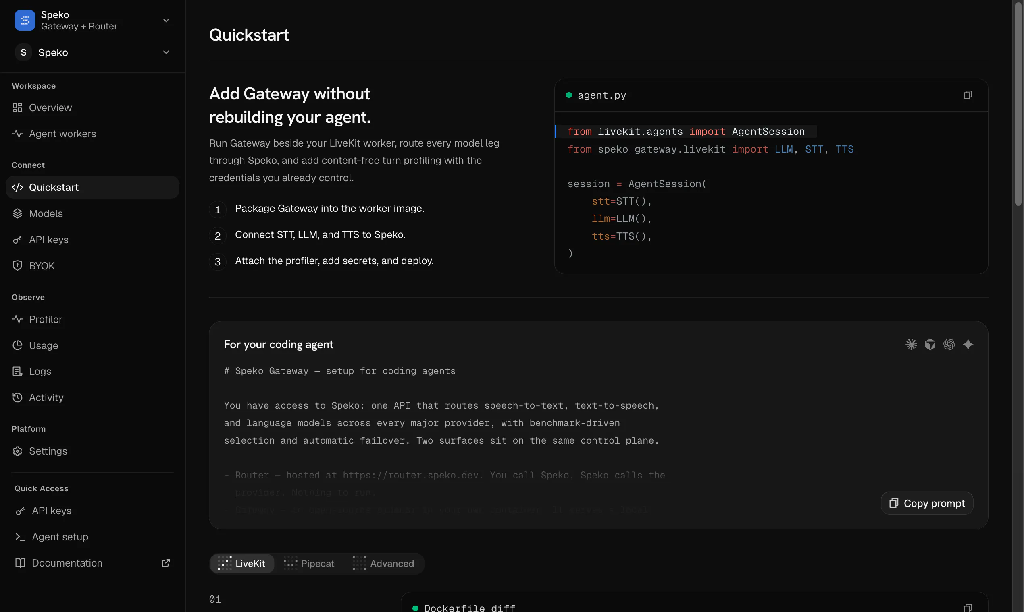Click the Cursor cube icon

tap(930, 344)
